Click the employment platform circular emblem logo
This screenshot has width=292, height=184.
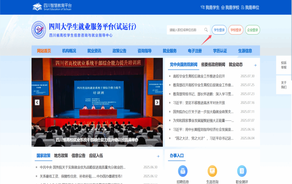pyautogui.click(x=39, y=30)
